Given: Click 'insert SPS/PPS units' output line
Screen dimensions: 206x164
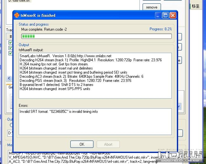Looking at the screenshot, I should point(55,89).
